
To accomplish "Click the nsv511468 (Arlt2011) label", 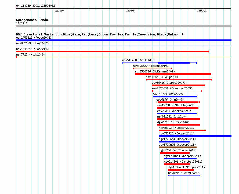I will click(x=138, y=60).
